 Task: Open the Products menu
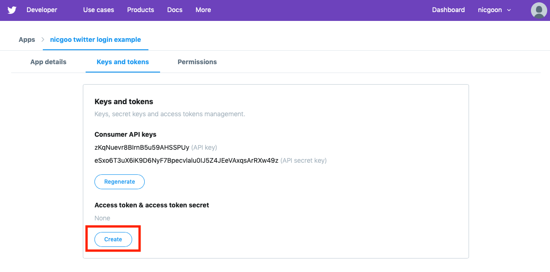[141, 10]
